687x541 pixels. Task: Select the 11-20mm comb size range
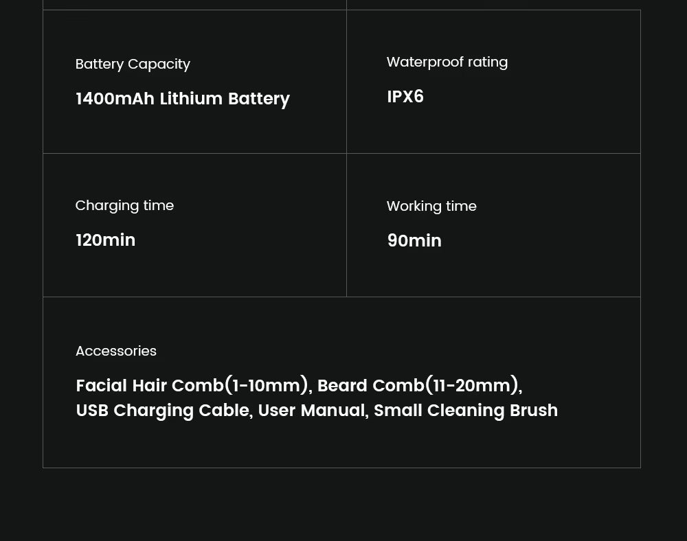pyautogui.click(x=471, y=386)
